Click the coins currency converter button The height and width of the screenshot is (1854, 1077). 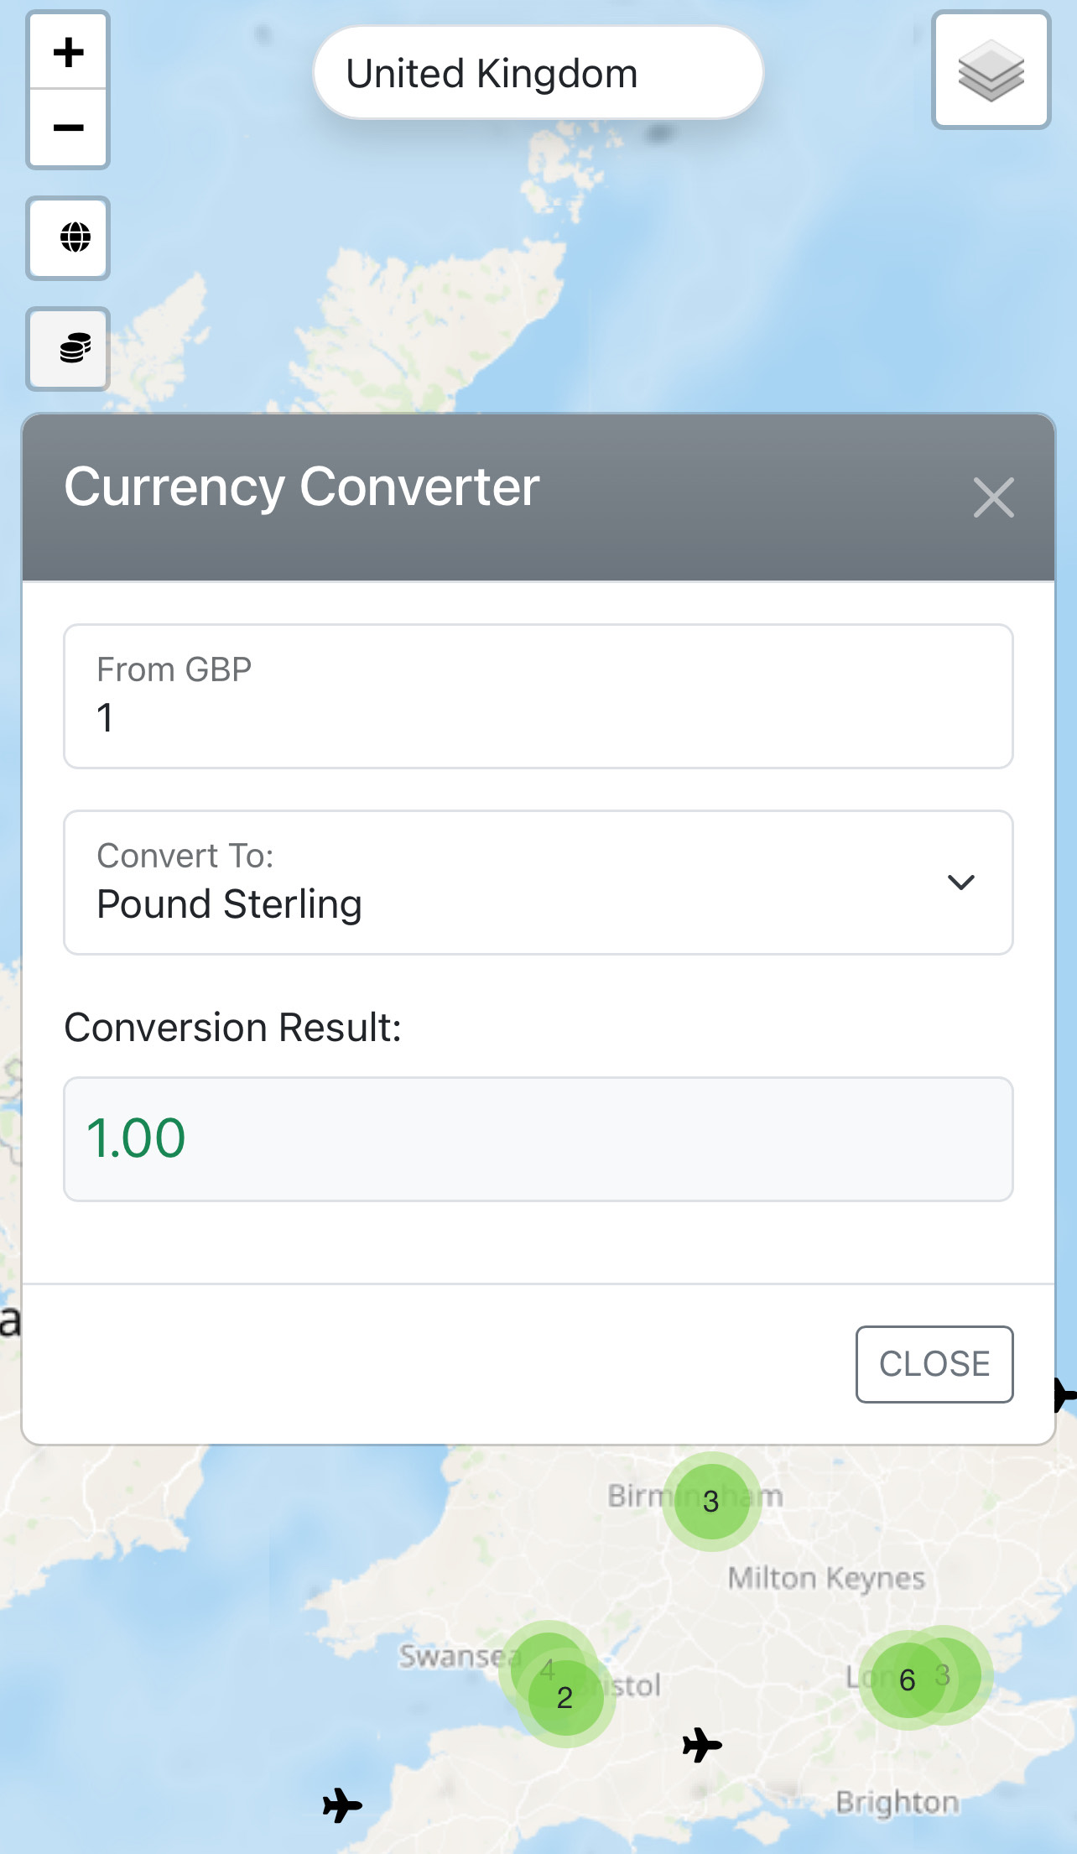pos(75,348)
